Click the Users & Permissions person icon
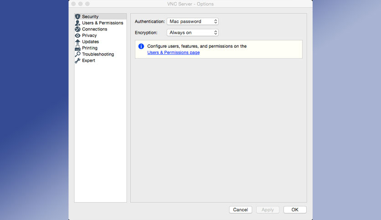 pyautogui.click(x=77, y=23)
